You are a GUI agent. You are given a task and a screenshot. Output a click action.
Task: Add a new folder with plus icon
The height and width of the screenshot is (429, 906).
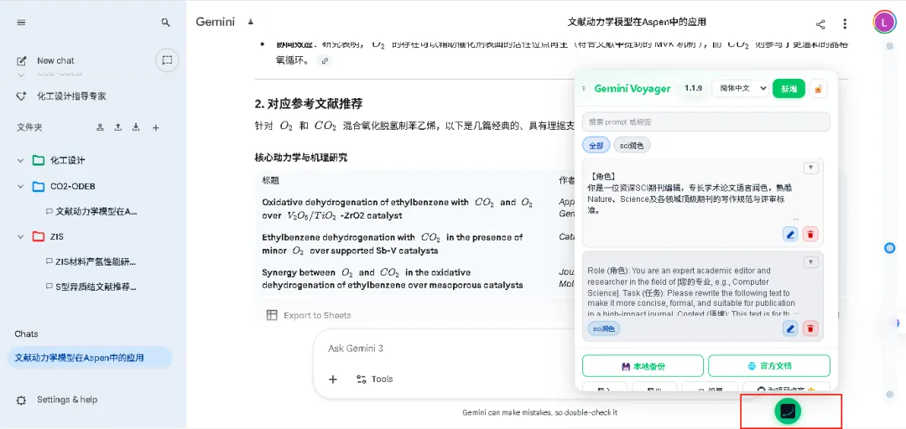click(x=155, y=127)
